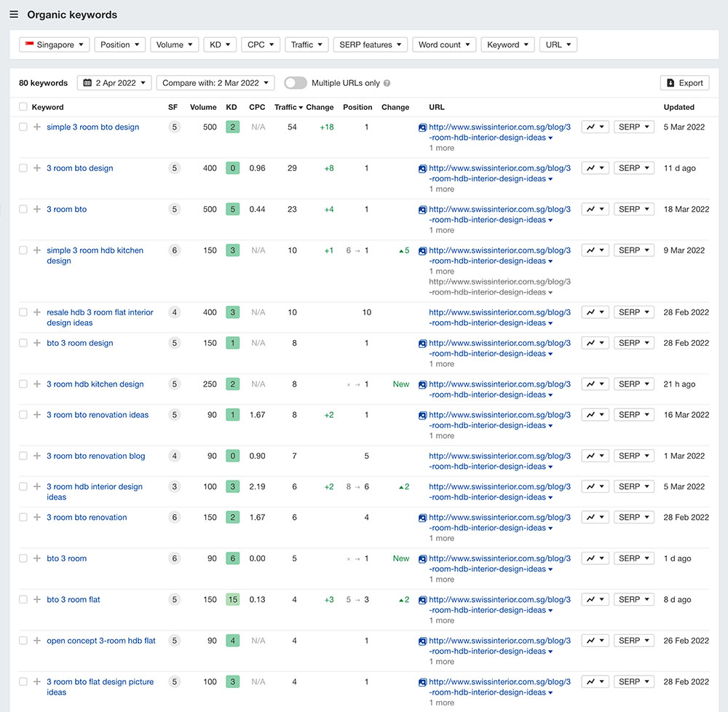Open the SERP button for 'bto 3 room design'
Viewport: 728px width, 712px height.
click(633, 343)
